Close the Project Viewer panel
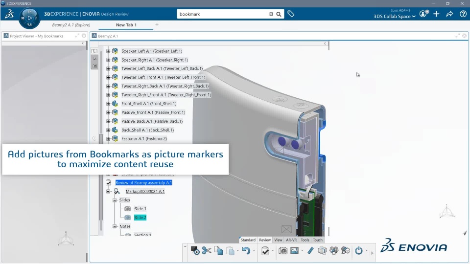 tap(84, 36)
